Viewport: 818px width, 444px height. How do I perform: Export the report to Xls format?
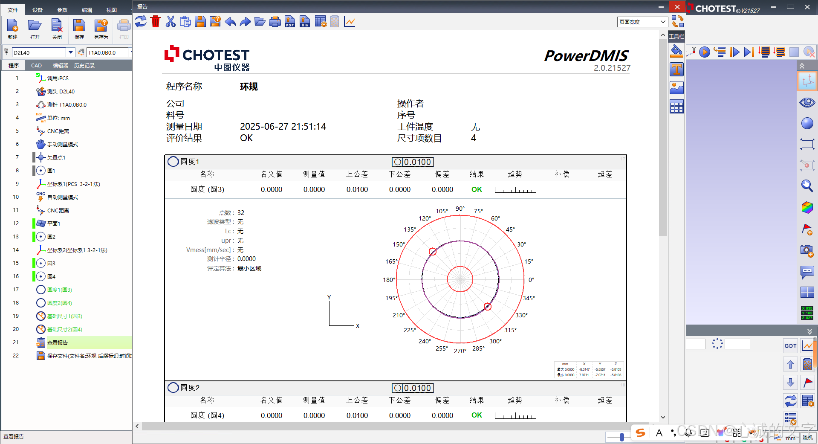(304, 21)
